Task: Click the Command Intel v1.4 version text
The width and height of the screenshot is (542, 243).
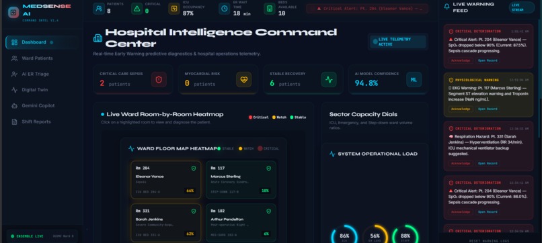Action: [40, 21]
